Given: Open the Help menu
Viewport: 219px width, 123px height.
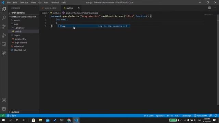Looking at the screenshot, I should (x=64, y=2).
